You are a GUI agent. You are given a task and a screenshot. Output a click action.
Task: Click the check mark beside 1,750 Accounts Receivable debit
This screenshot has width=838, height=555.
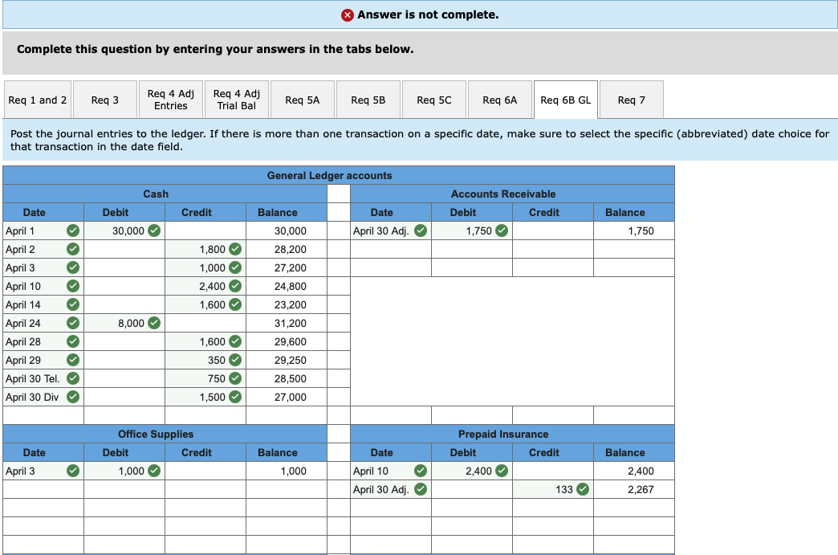tap(502, 231)
